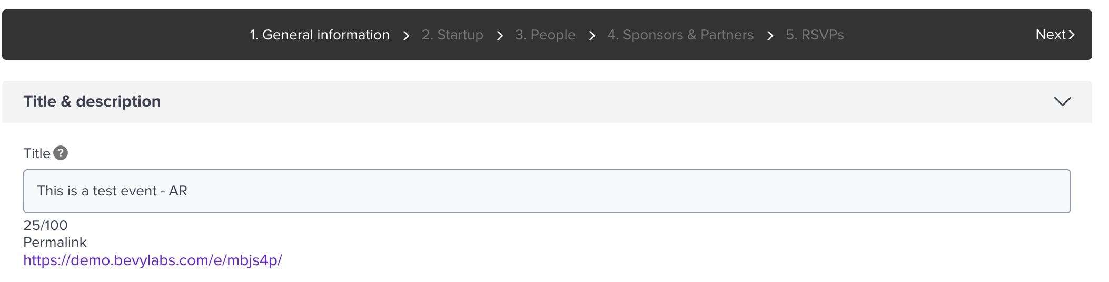The image size is (1109, 282).
Task: Open the demo.bevylabs.com permalink URL
Action: pos(153,260)
